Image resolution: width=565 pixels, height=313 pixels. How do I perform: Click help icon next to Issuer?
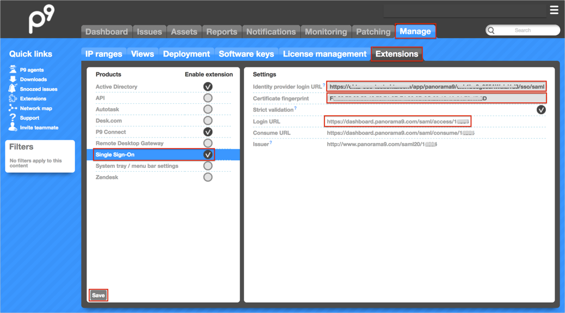271,143
